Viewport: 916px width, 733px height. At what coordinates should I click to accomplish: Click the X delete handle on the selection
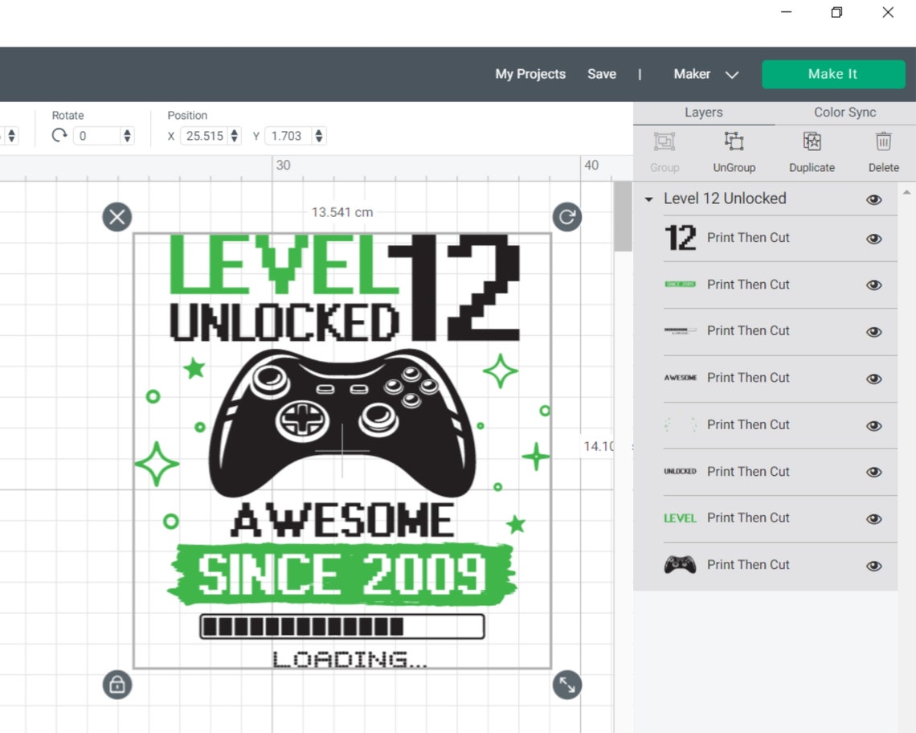(x=117, y=217)
